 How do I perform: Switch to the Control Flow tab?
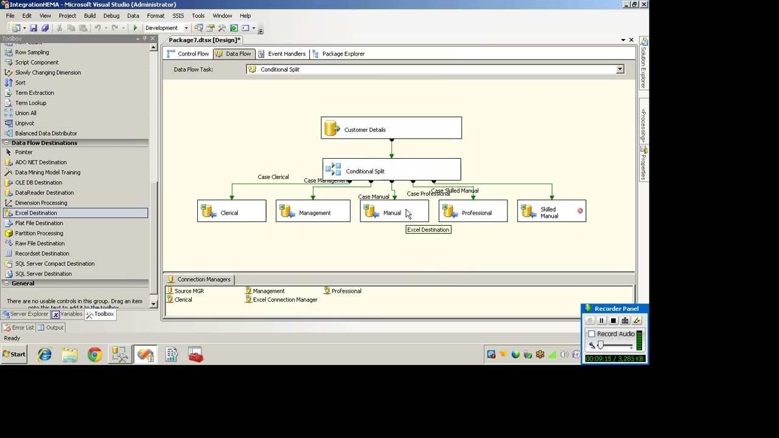pos(188,54)
